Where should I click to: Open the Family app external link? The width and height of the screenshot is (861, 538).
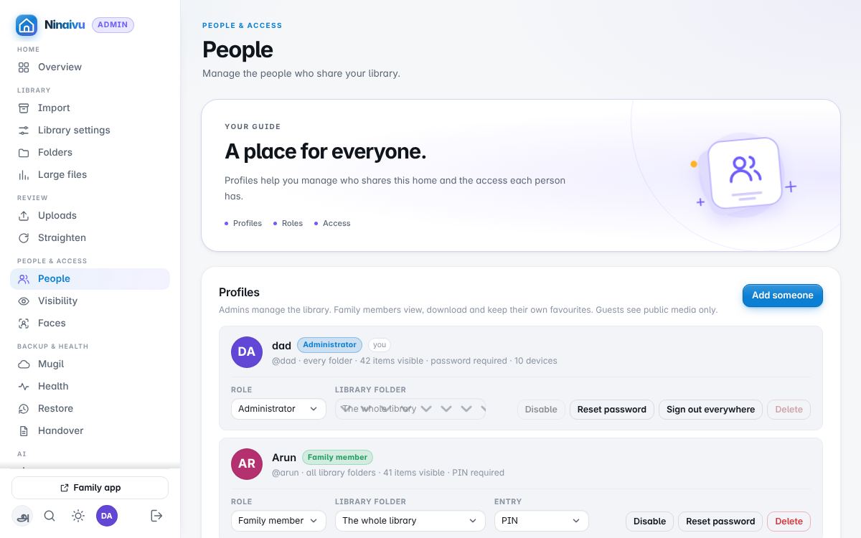90,488
